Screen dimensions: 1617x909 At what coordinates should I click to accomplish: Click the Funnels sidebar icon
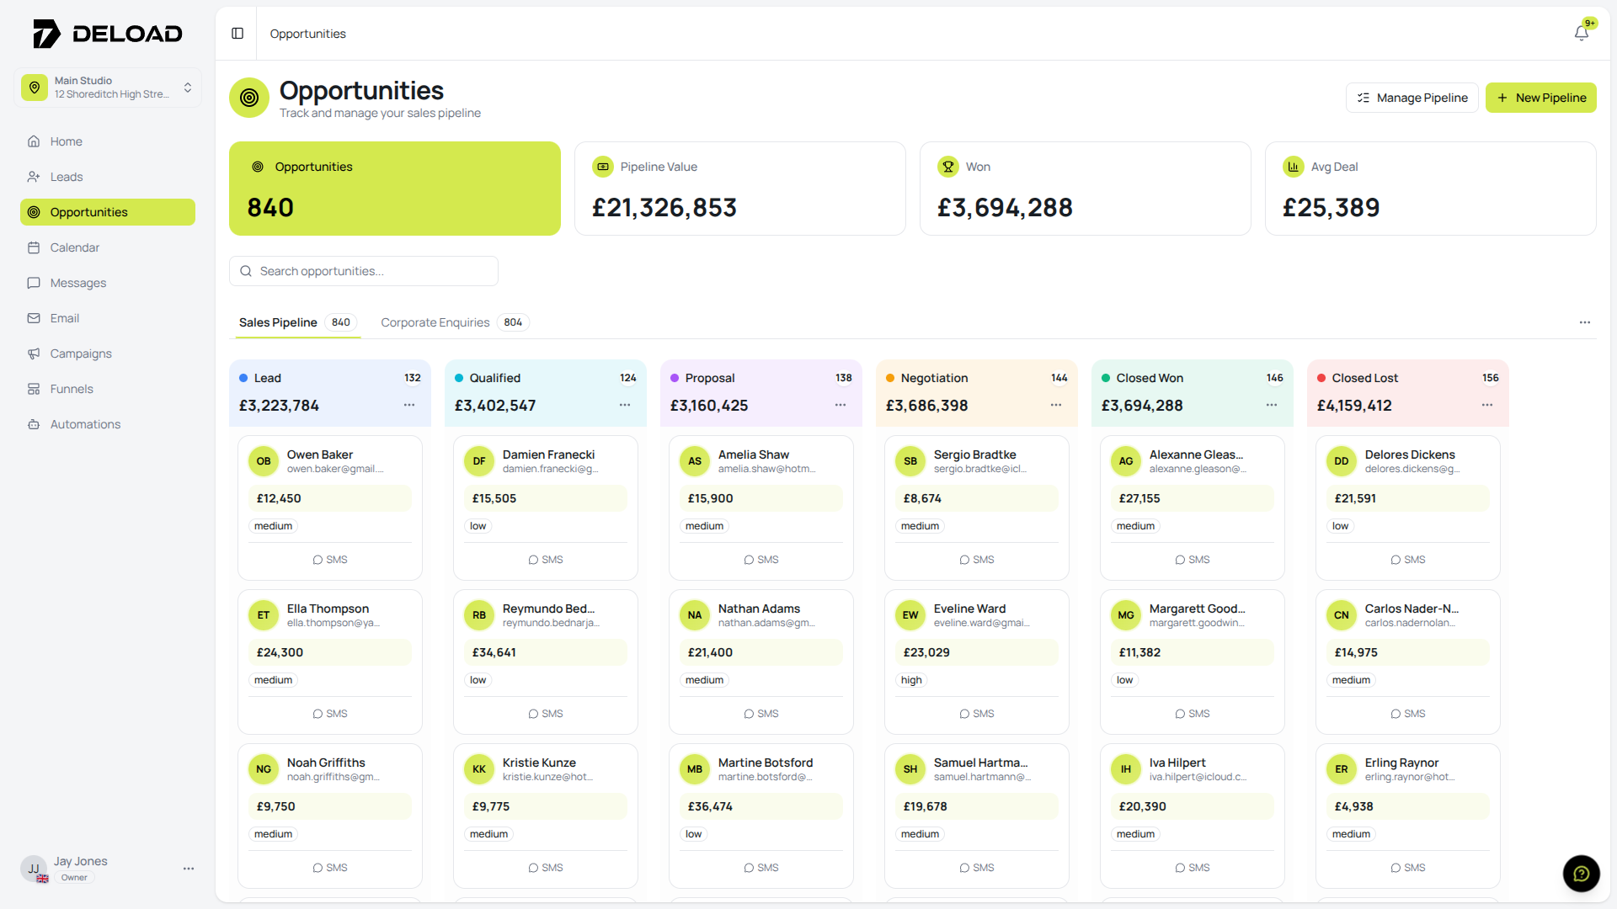(x=34, y=389)
